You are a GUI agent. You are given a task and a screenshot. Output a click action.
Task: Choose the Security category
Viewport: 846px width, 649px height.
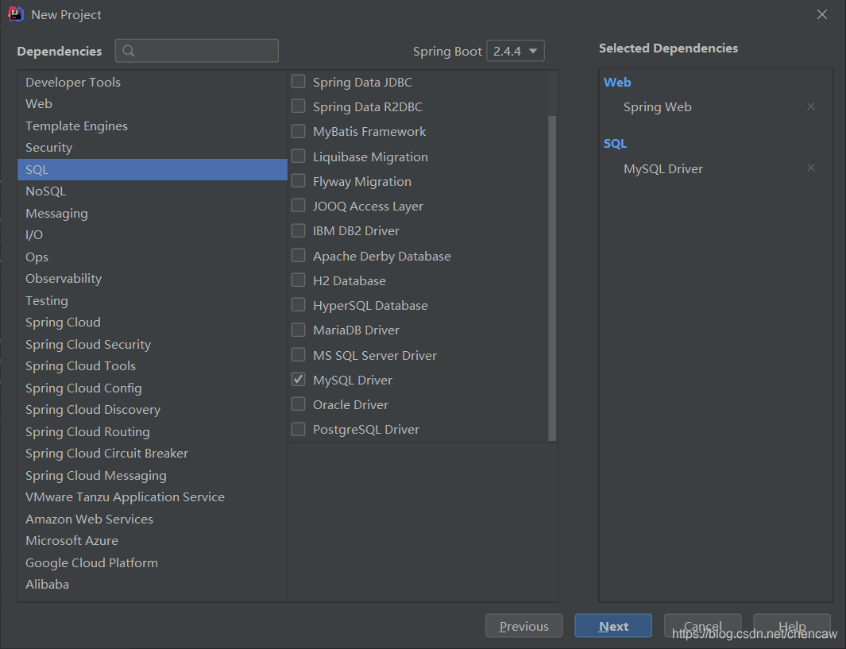(x=153, y=147)
